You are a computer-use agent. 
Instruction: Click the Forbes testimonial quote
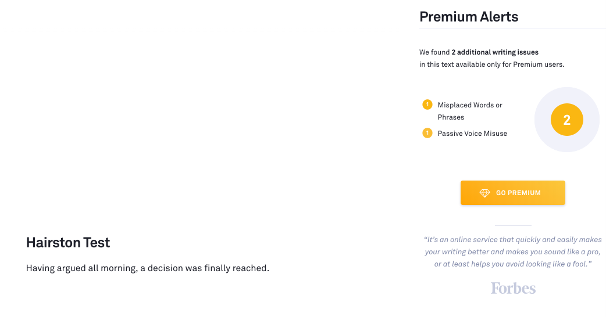click(512, 252)
